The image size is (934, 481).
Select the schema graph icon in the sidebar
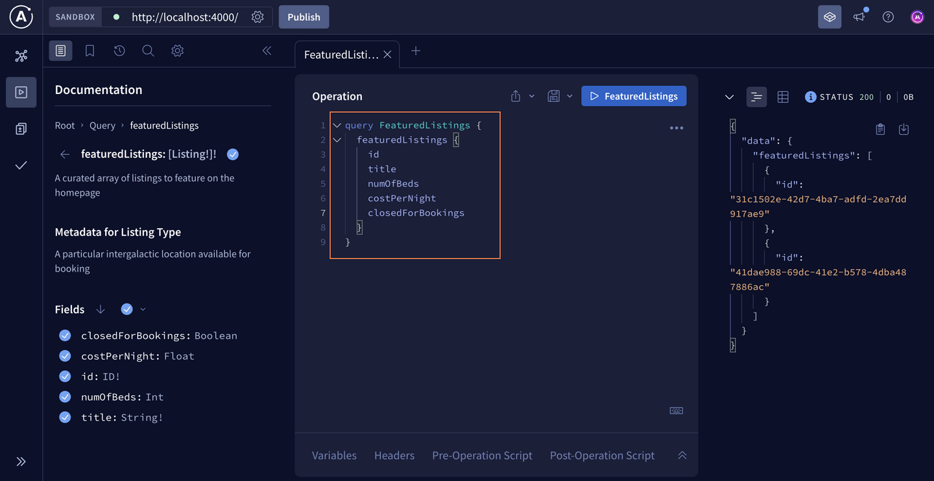21,56
